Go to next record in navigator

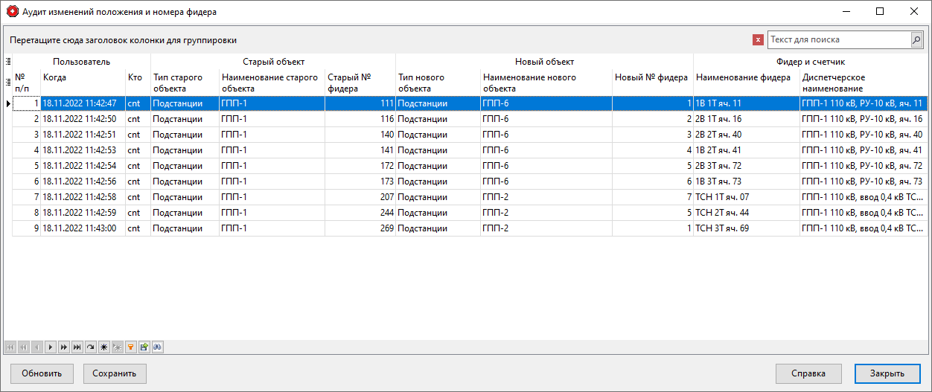51,347
